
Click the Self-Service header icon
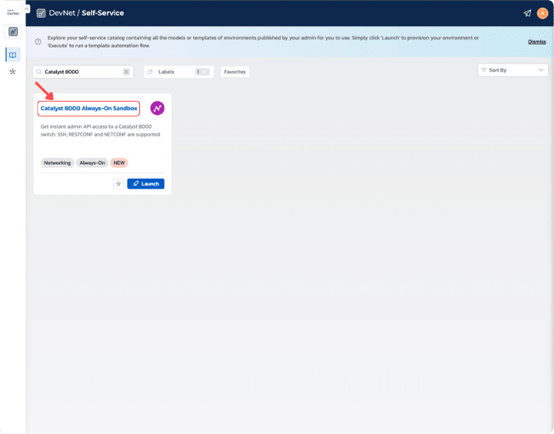[41, 13]
